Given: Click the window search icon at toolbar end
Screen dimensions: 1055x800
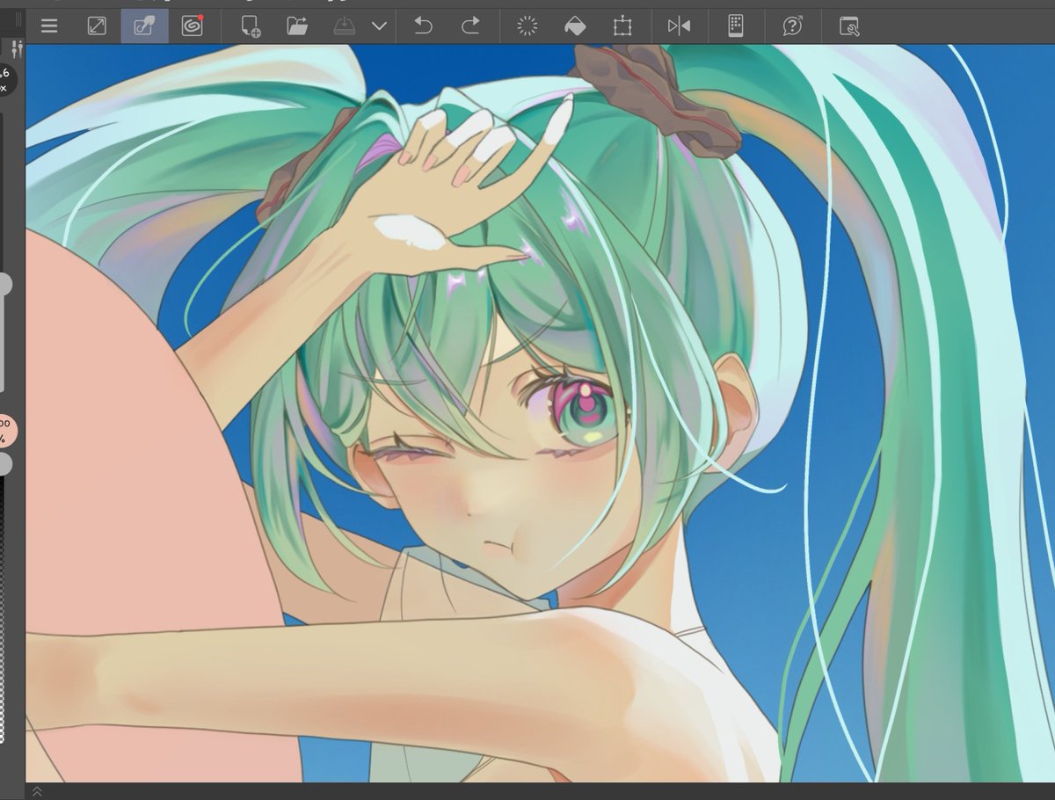Looking at the screenshot, I should coord(848,26).
